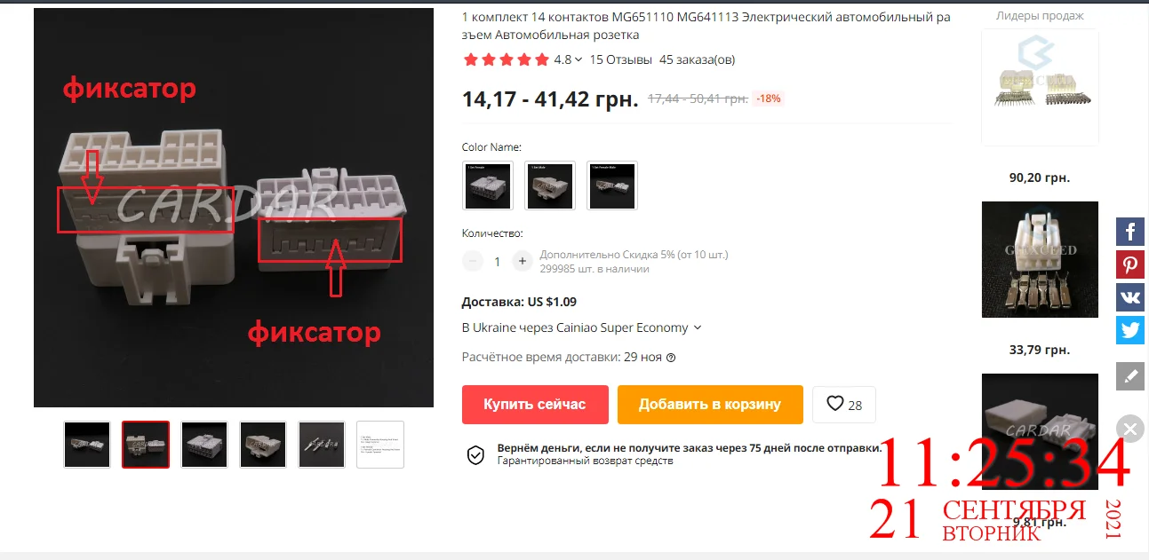Expand Cainiao Super Economy shipping options

(698, 327)
